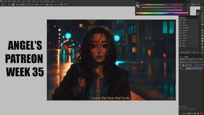The image size is (204, 115).
Task: Switch to the Layers tab
Action: [186, 57]
